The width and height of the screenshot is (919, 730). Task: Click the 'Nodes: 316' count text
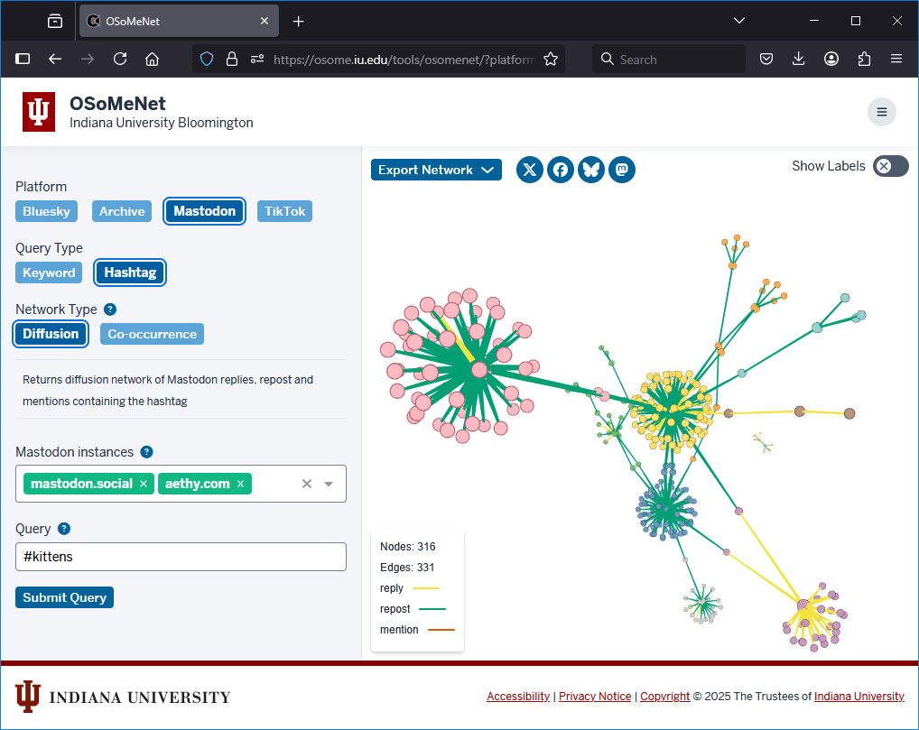point(408,547)
